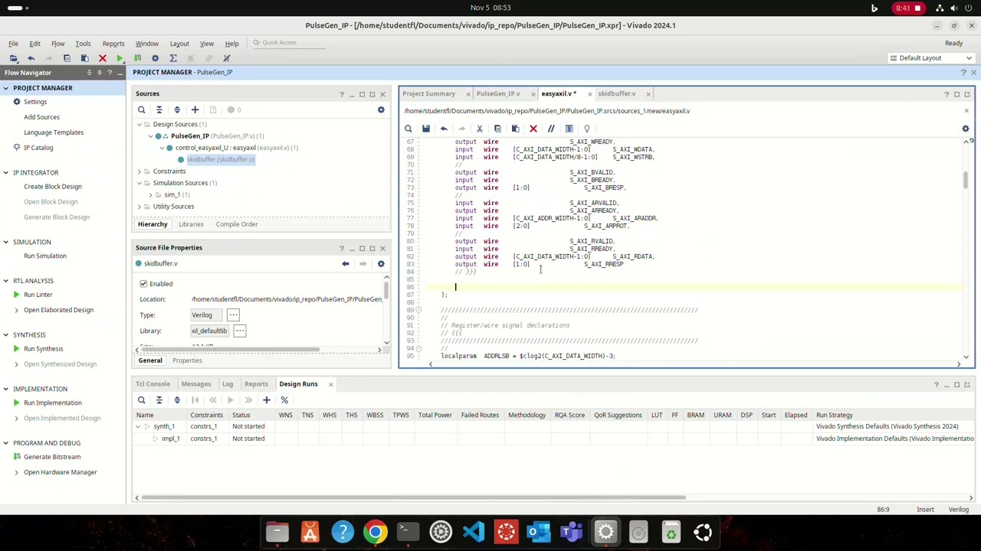This screenshot has width=981, height=551.
Task: Click Generate Bitstream
Action: 52,457
